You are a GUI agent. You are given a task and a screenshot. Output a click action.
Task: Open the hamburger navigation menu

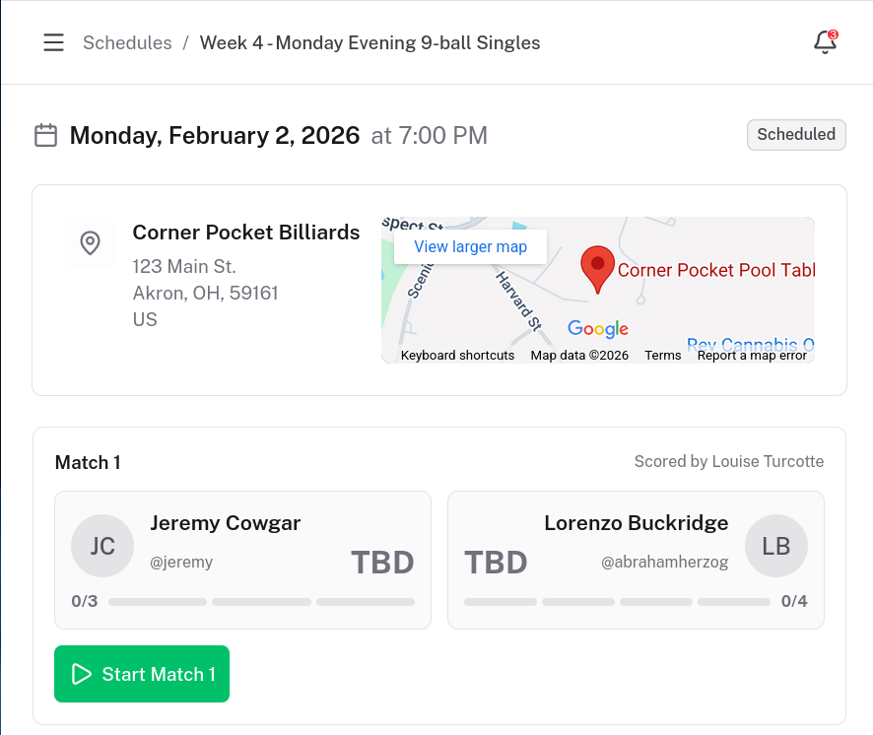[x=53, y=42]
